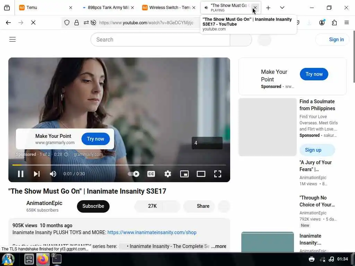The height and width of the screenshot is (266, 355).
Task: Subscribe to AnimationEpic channel
Action: (93, 206)
